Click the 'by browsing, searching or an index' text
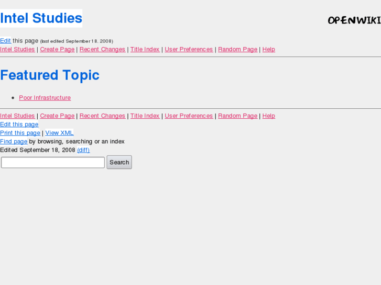The height and width of the screenshot is (285, 381). (x=77, y=141)
